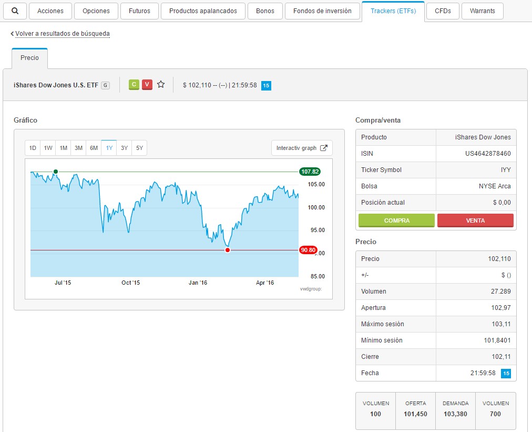The image size is (532, 432).
Task: Open the Acciones tab
Action: click(50, 11)
